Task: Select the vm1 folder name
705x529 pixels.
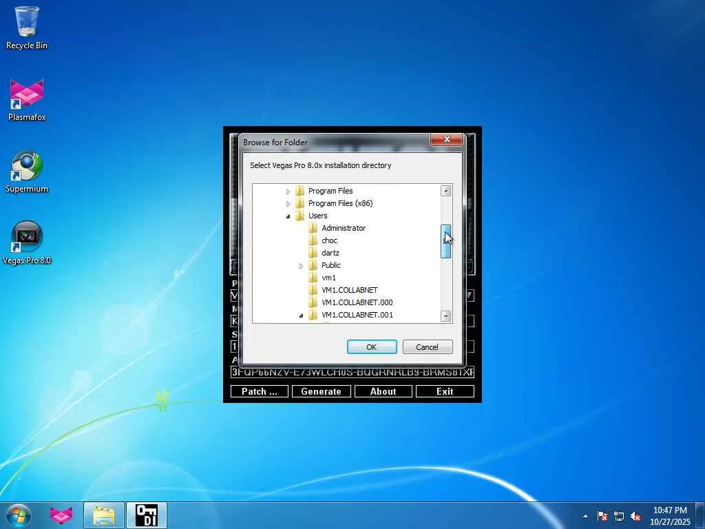Action: coord(328,278)
